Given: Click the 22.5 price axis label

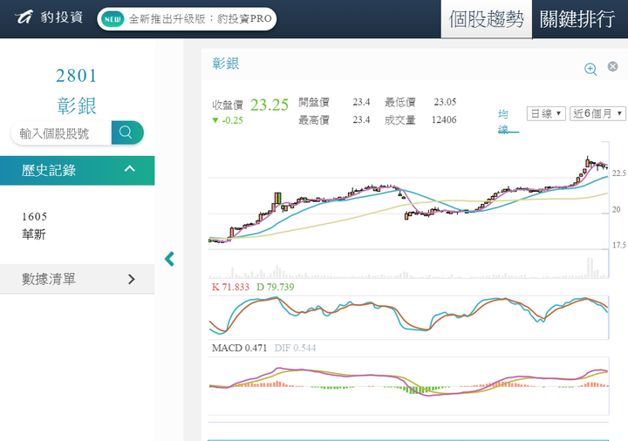Looking at the screenshot, I should [x=618, y=173].
